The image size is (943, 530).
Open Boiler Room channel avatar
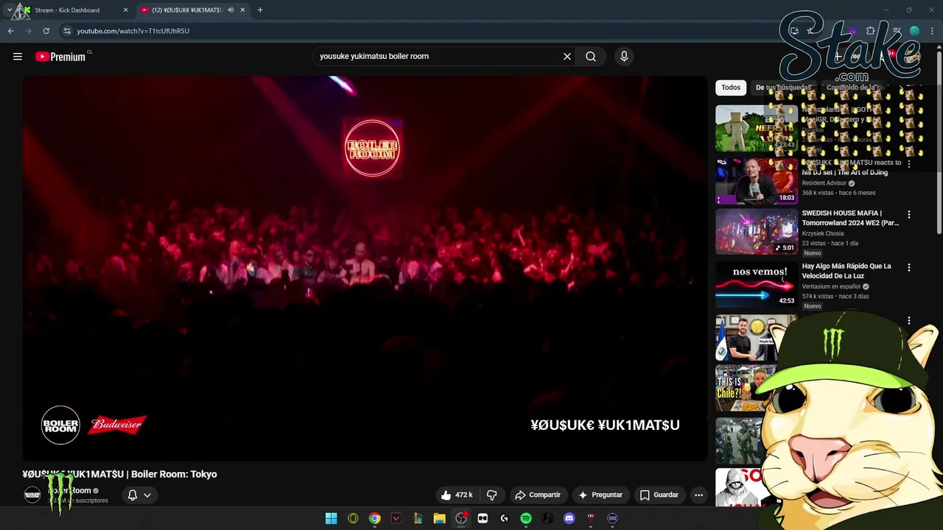coord(32,495)
